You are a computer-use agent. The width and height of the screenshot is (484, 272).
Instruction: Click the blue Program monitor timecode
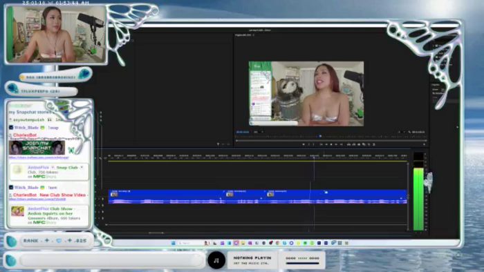243,132
